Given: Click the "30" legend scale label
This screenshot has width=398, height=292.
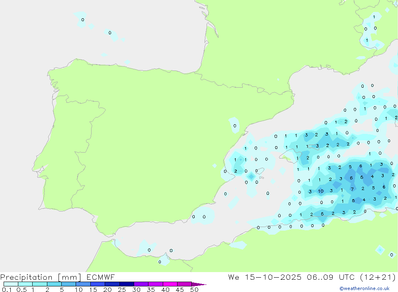Looking at the screenshot, I should pyautogui.click(x=136, y=290).
